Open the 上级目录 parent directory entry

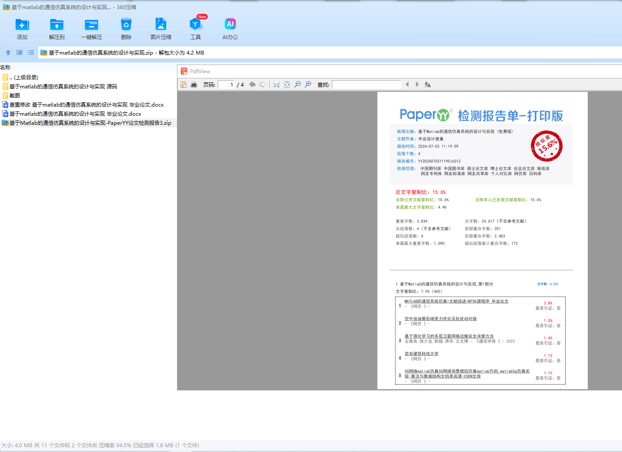[20, 78]
